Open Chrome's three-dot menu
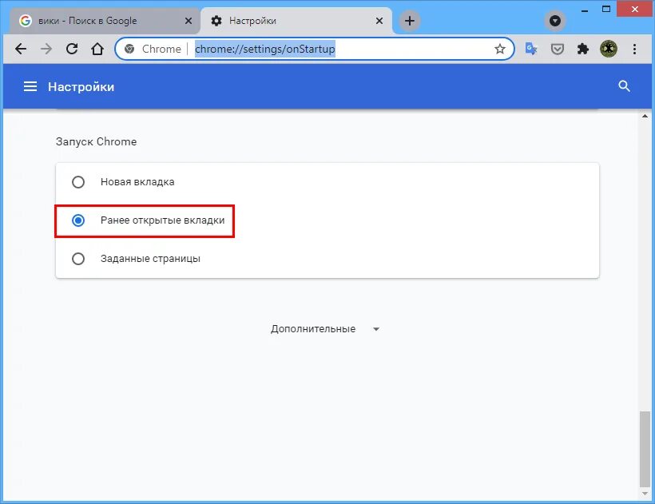Screen dimensions: 655x504 coord(634,49)
